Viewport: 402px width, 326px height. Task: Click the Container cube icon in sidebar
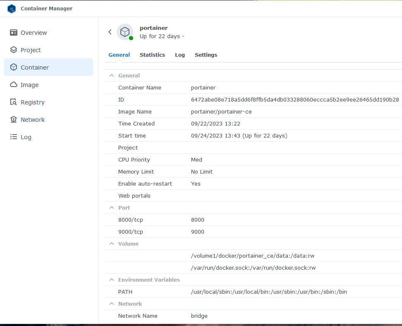14,68
